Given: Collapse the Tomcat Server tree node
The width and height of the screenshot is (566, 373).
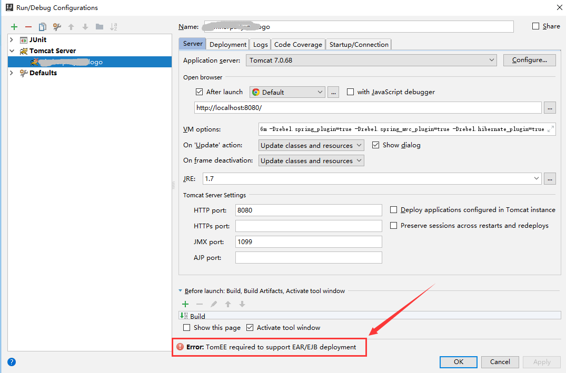Looking at the screenshot, I should (x=12, y=51).
